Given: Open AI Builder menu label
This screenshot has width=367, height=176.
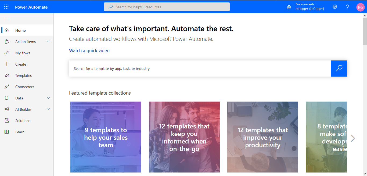Looking at the screenshot, I should click(23, 109).
